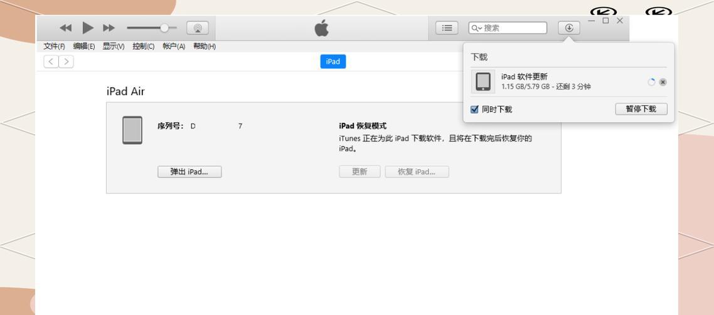Click the '下载' popover title
714x315 pixels.
(479, 57)
